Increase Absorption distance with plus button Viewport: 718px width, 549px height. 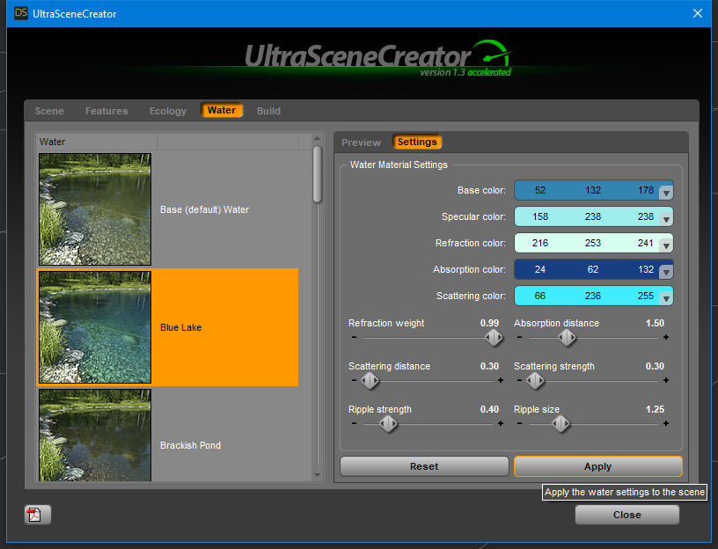[x=666, y=337]
